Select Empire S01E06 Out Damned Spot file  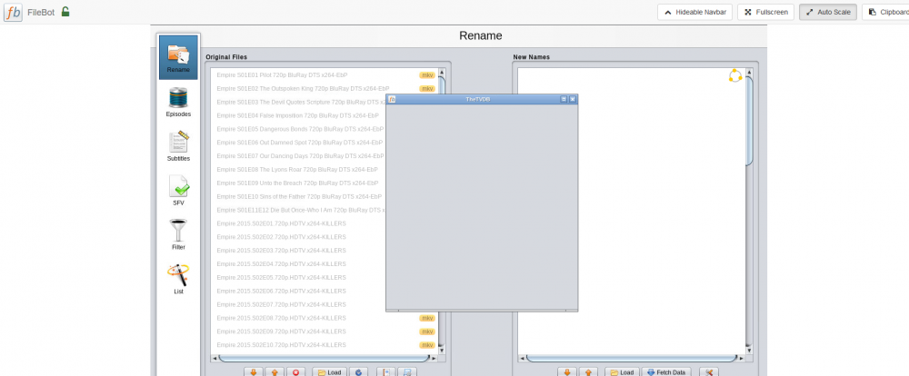coord(298,143)
